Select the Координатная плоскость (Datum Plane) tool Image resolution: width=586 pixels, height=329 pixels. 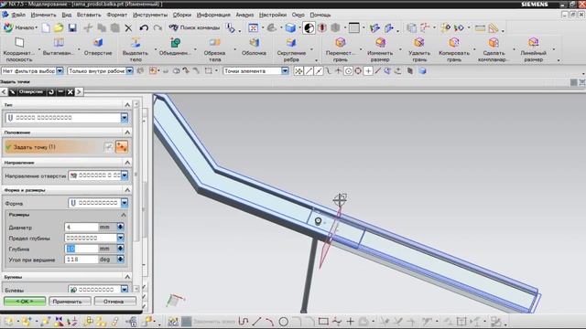tap(19, 48)
